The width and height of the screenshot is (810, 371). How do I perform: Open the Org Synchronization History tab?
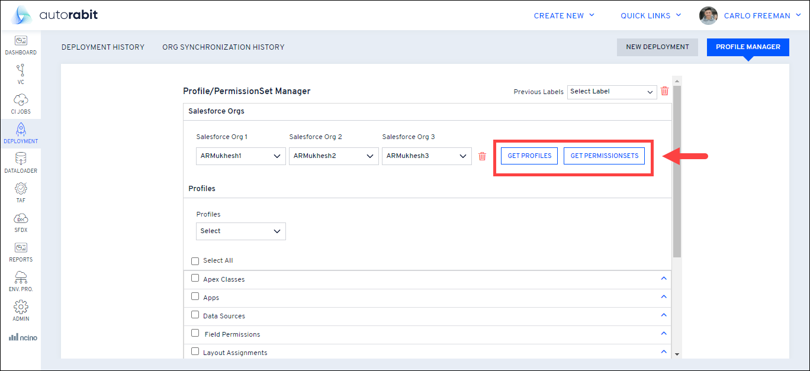pyautogui.click(x=223, y=47)
